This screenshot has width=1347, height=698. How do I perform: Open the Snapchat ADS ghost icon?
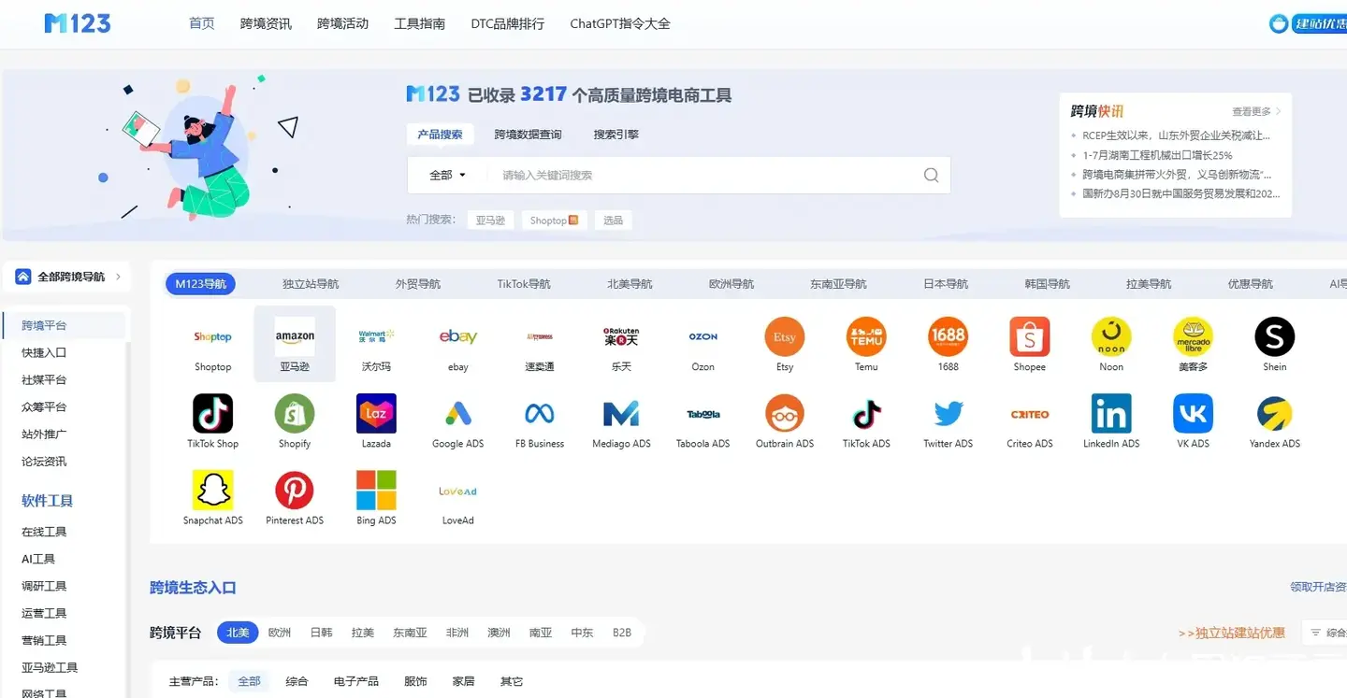[212, 491]
